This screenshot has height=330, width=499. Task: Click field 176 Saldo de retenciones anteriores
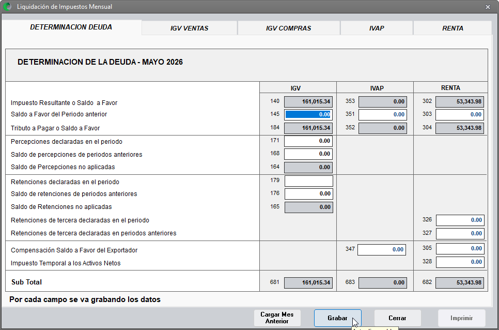point(309,193)
